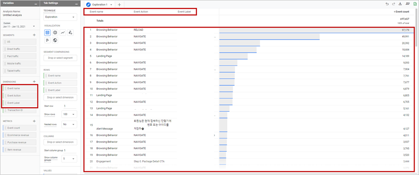Open the Show rows 100 dropdown
This screenshot has width=419, height=175.
[x=69, y=114]
